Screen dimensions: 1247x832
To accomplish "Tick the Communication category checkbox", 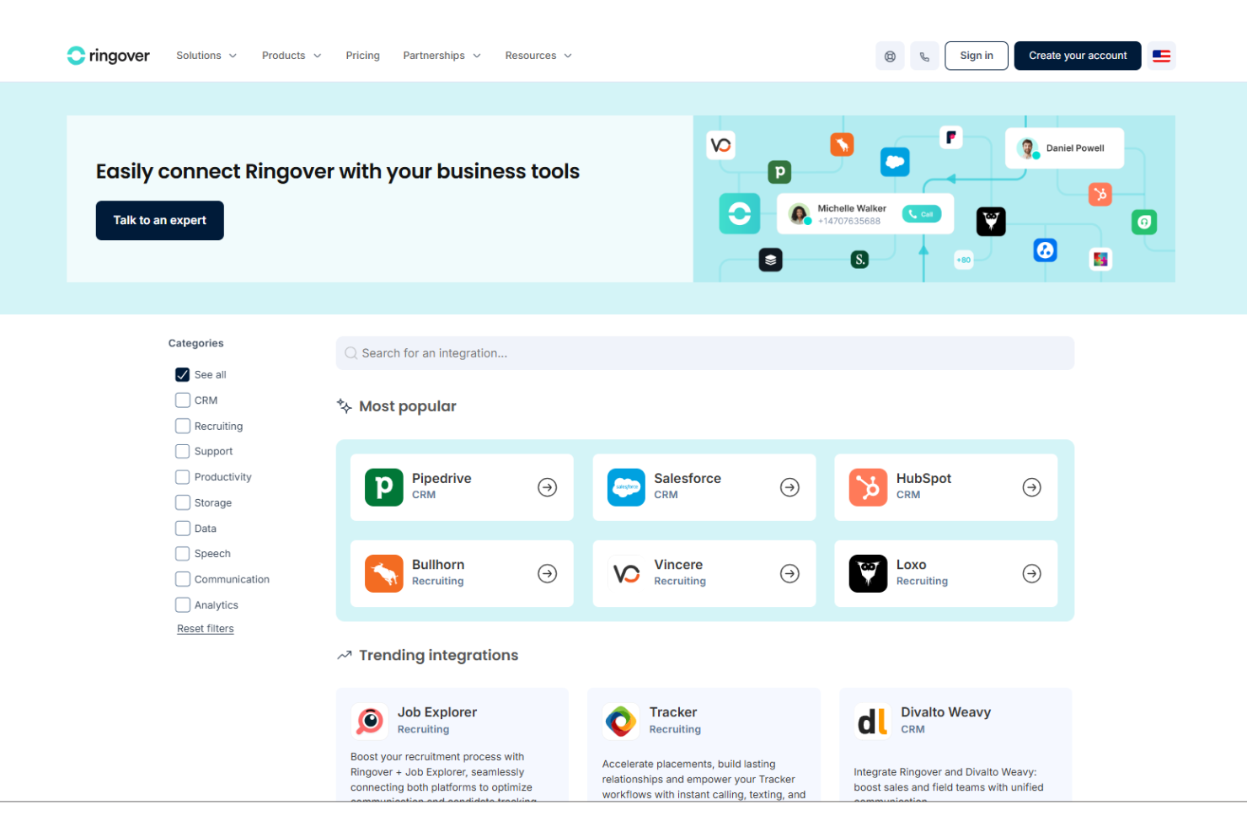I will point(182,579).
